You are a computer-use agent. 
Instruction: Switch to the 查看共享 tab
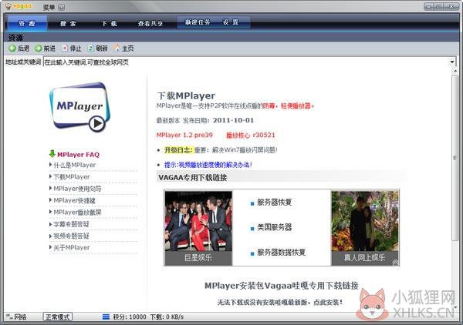pyautogui.click(x=150, y=23)
